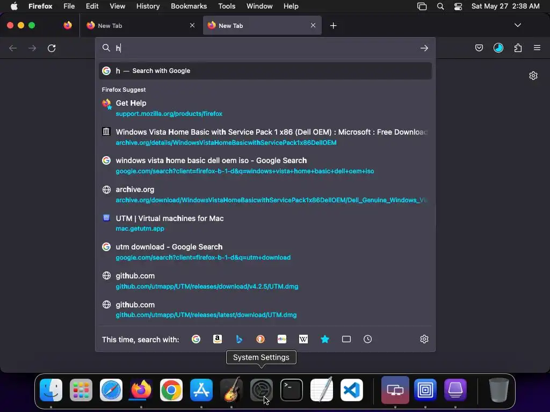The image size is (550, 412).
Task: Click the Firefox dock icon
Action: coord(141,389)
